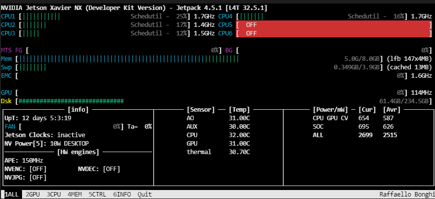435x199 pixels.
Task: Click the ALL average power 2515
Action: pyautogui.click(x=390, y=135)
